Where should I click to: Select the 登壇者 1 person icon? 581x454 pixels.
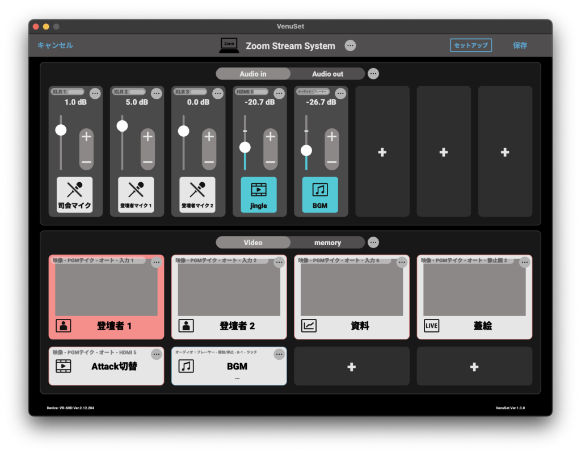[x=64, y=326]
